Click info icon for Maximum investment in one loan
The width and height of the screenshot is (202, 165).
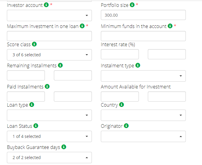(x=82, y=26)
